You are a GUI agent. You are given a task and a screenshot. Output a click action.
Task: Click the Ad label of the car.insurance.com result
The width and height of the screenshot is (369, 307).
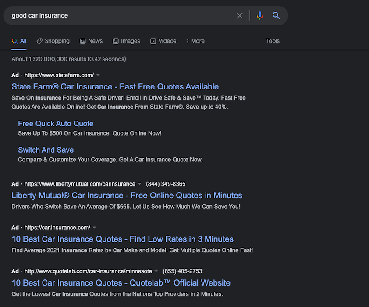[x=15, y=228]
